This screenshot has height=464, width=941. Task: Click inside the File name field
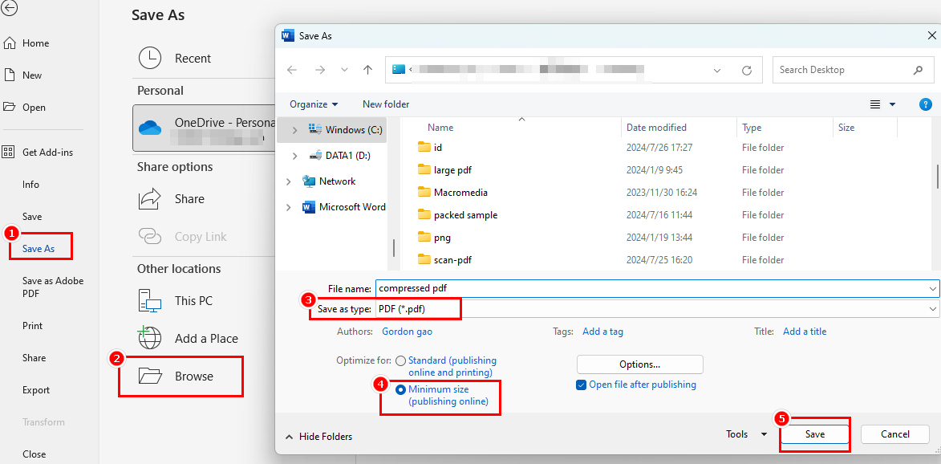562,287
